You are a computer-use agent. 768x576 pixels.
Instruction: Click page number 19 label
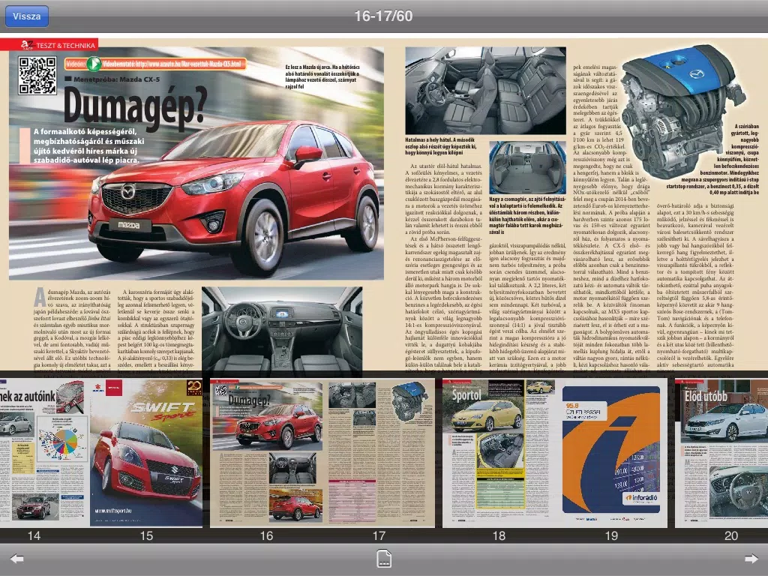click(x=611, y=535)
